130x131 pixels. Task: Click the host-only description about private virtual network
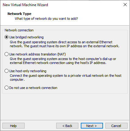(66, 78)
